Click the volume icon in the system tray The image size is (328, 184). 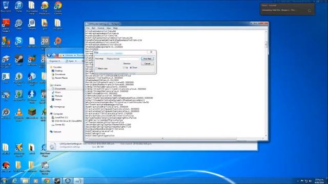pos(311,181)
